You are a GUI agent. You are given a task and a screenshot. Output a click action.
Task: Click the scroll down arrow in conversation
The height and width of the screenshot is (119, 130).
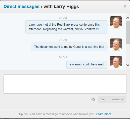(128, 65)
